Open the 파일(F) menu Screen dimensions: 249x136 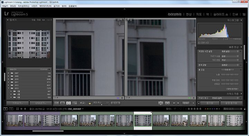[5, 6]
